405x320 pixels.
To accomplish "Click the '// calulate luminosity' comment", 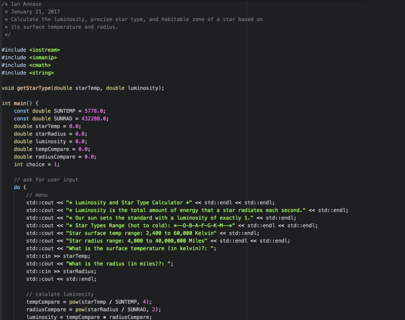I will pos(60,294).
